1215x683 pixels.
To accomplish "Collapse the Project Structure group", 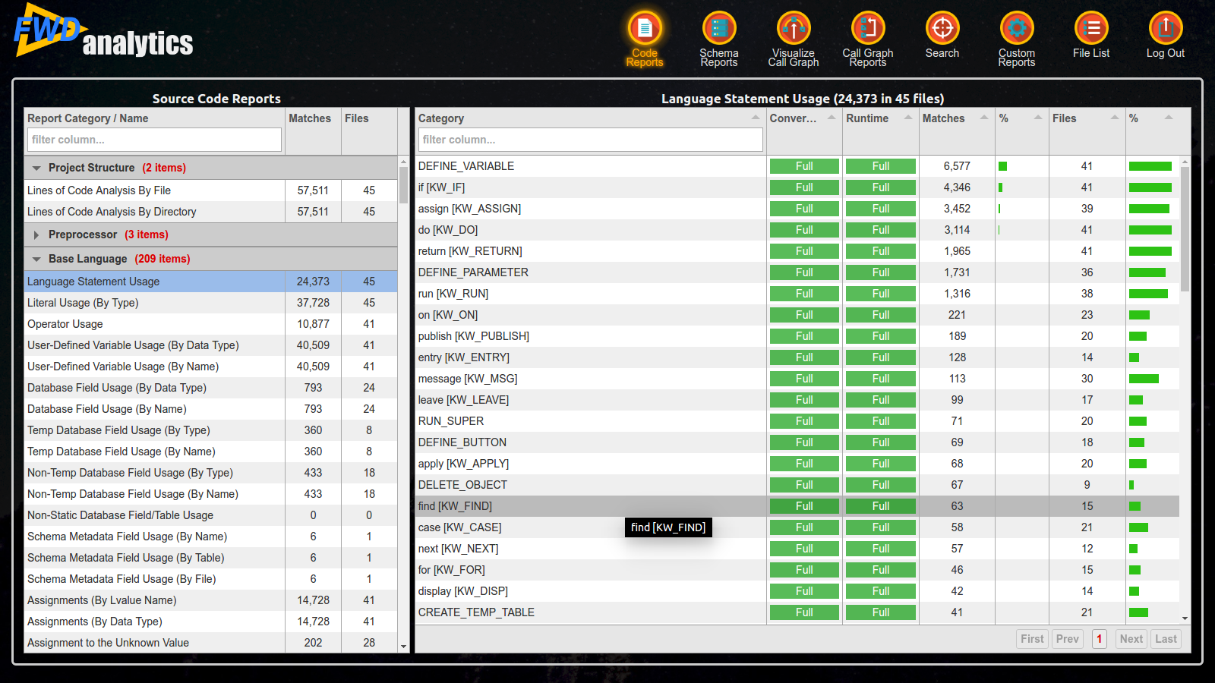I will coord(36,168).
